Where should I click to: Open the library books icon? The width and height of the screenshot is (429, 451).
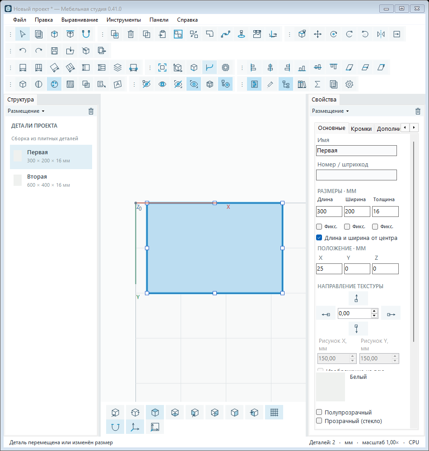click(x=302, y=84)
